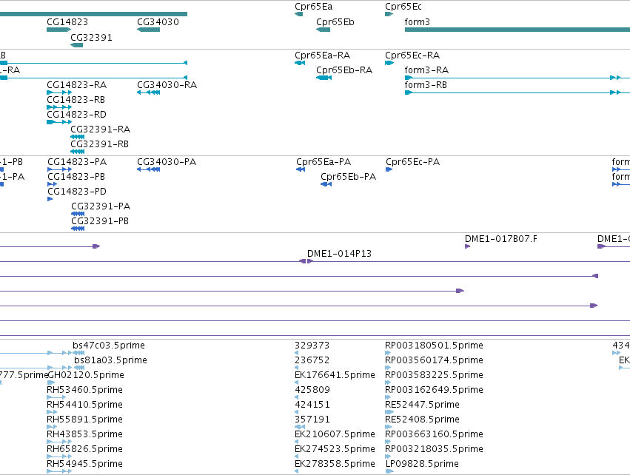
Task: Click EST label RH53460.5prime
Action: (85, 390)
